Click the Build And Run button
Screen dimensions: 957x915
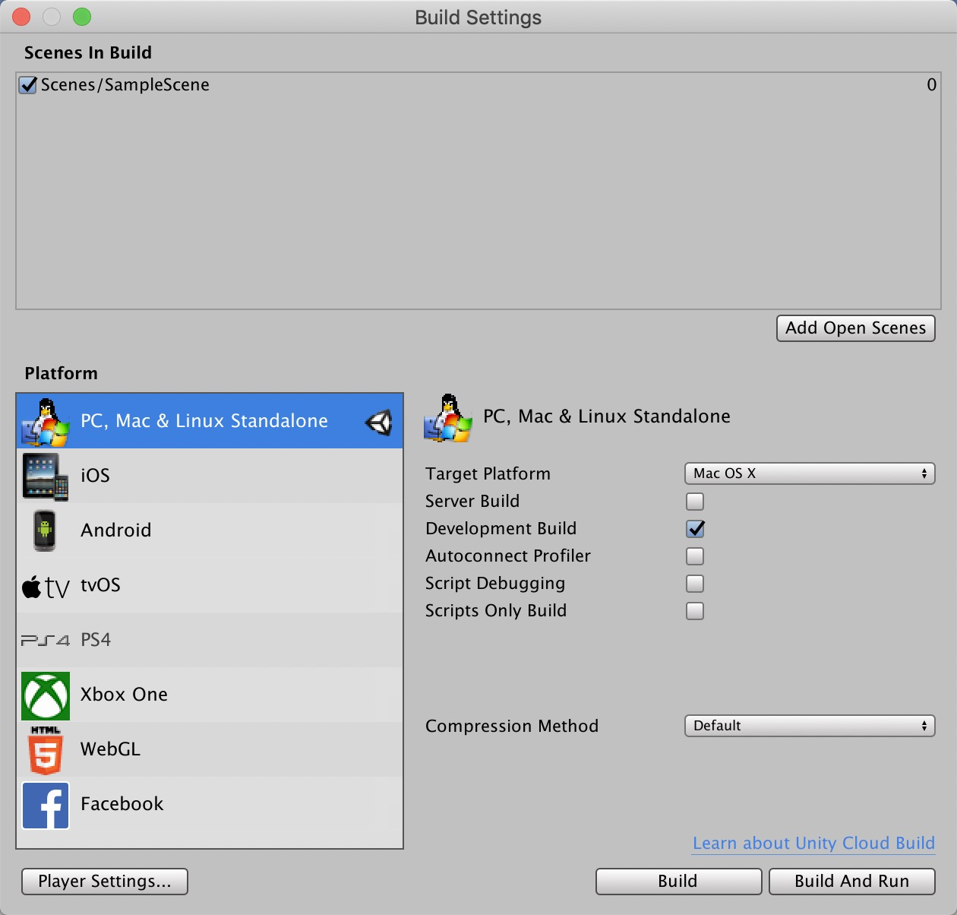[852, 882]
